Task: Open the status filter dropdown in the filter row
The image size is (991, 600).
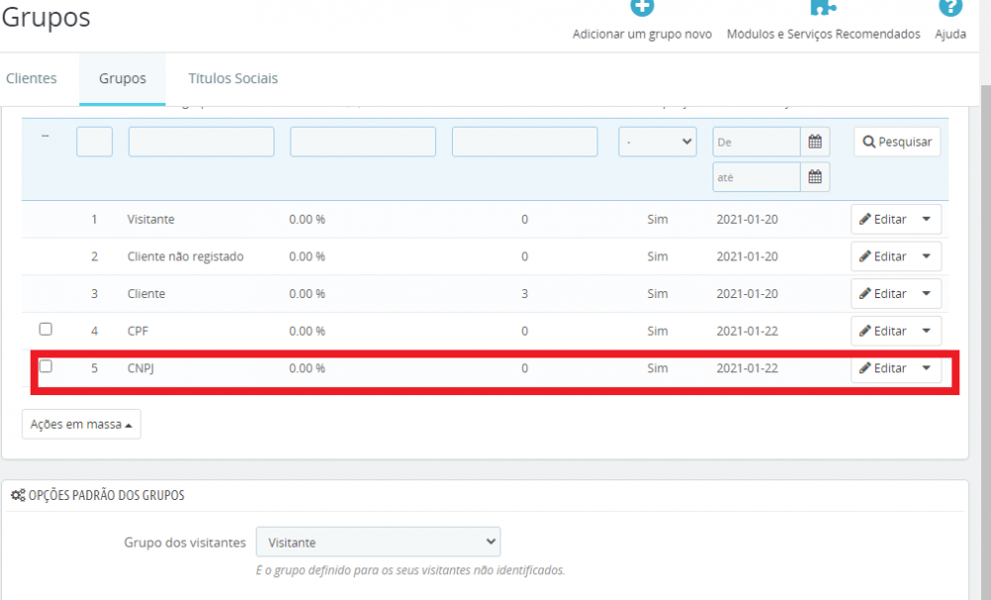Action: [x=657, y=142]
